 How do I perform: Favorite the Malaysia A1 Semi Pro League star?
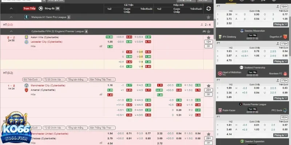tap(208, 17)
